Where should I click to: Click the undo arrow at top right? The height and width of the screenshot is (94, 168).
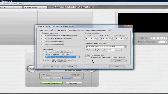164,7
